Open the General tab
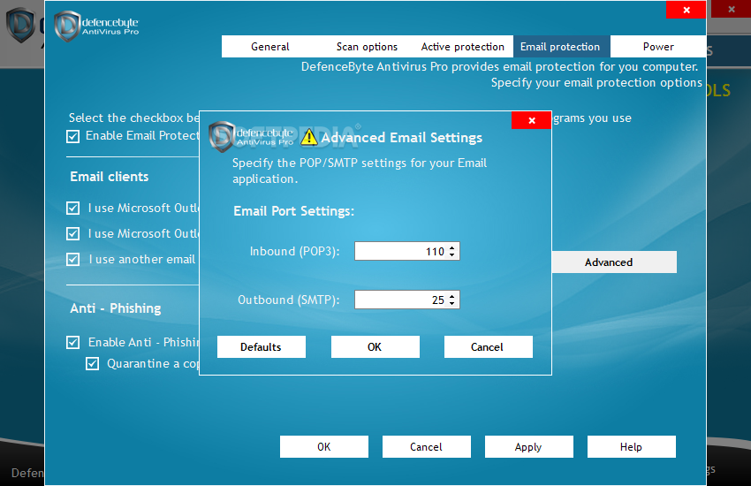Screen dimensions: 751x486 270,47
